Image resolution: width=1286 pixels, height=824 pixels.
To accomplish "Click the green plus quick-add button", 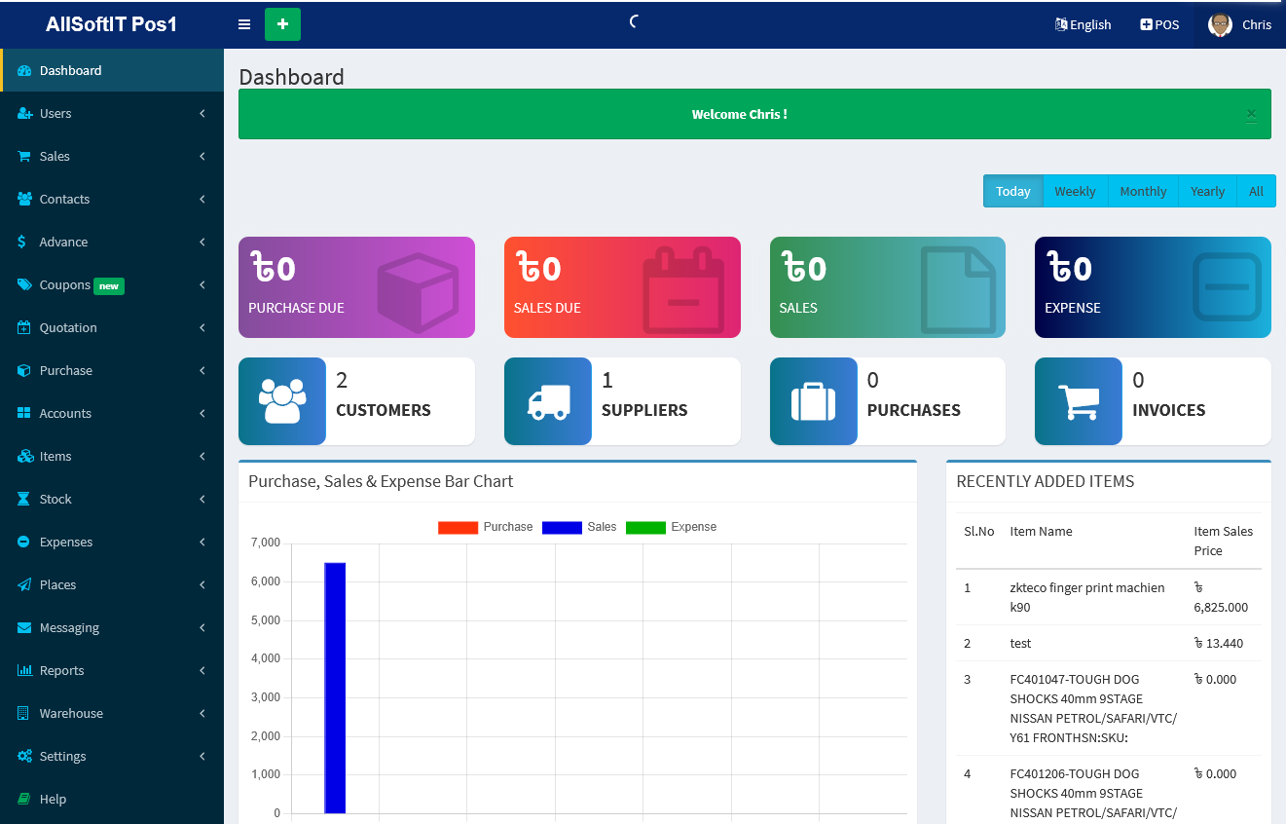I will click(282, 24).
